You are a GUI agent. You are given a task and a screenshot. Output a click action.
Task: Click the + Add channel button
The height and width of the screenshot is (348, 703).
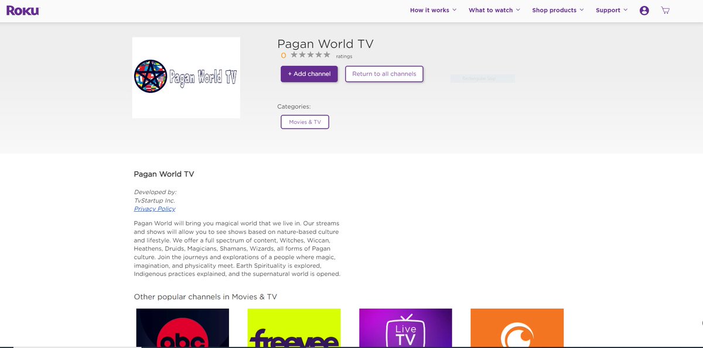tap(309, 74)
